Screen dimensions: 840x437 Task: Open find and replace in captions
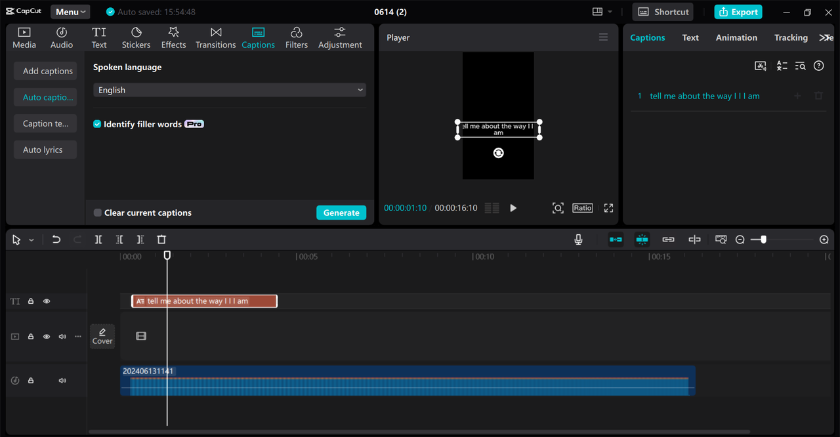800,66
